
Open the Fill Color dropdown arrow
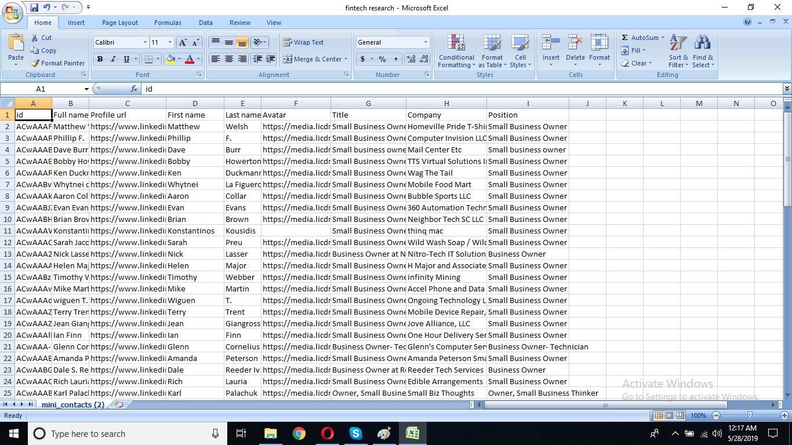click(179, 59)
